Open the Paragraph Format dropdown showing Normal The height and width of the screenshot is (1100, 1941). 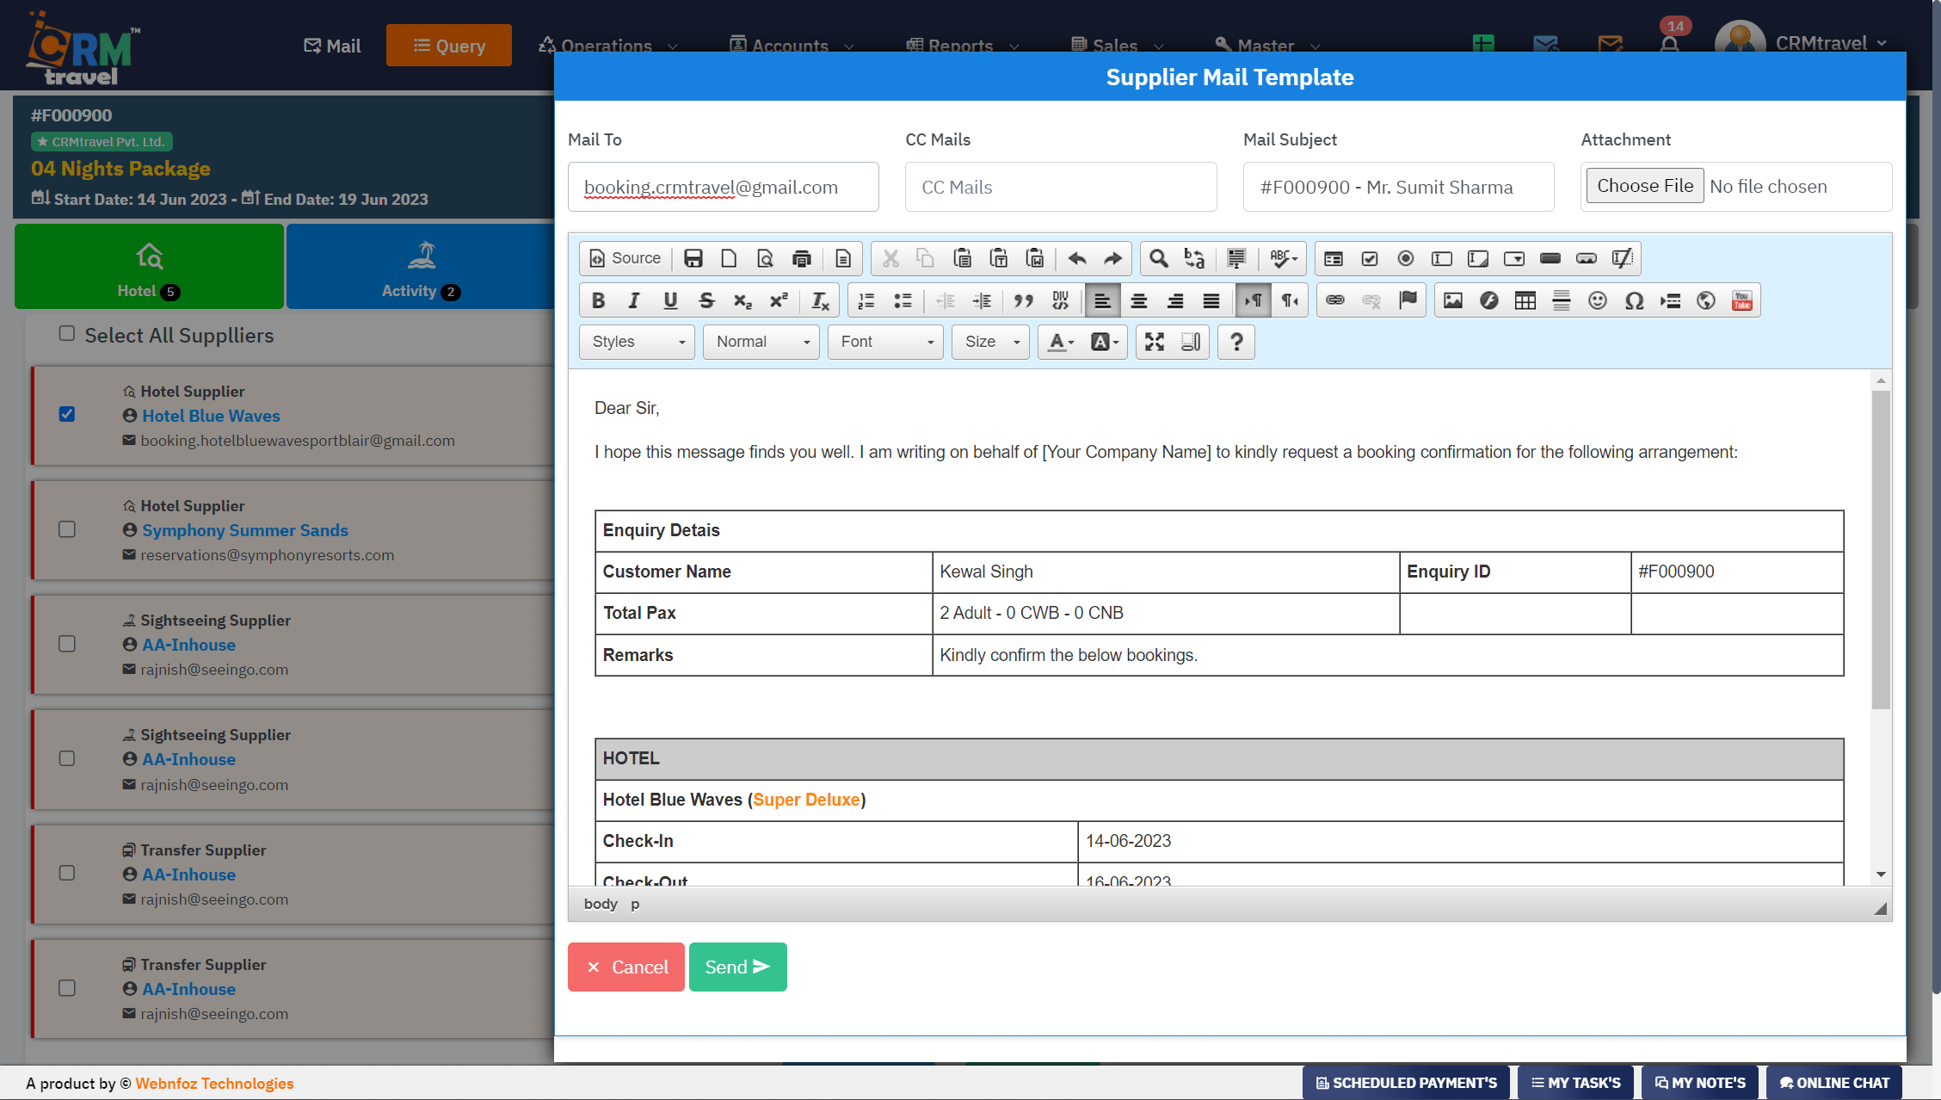point(761,342)
